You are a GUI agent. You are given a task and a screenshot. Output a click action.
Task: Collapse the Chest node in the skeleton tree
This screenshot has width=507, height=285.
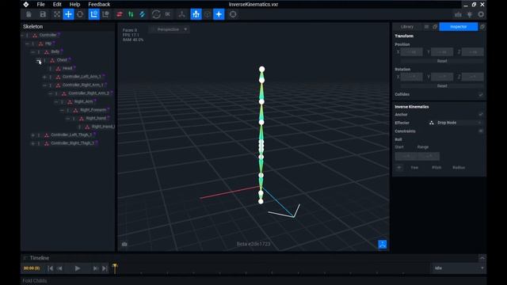click(x=39, y=60)
